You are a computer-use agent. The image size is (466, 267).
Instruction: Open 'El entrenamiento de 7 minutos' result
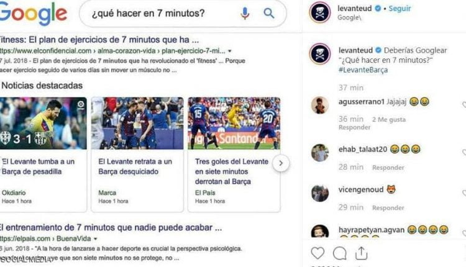click(x=111, y=227)
